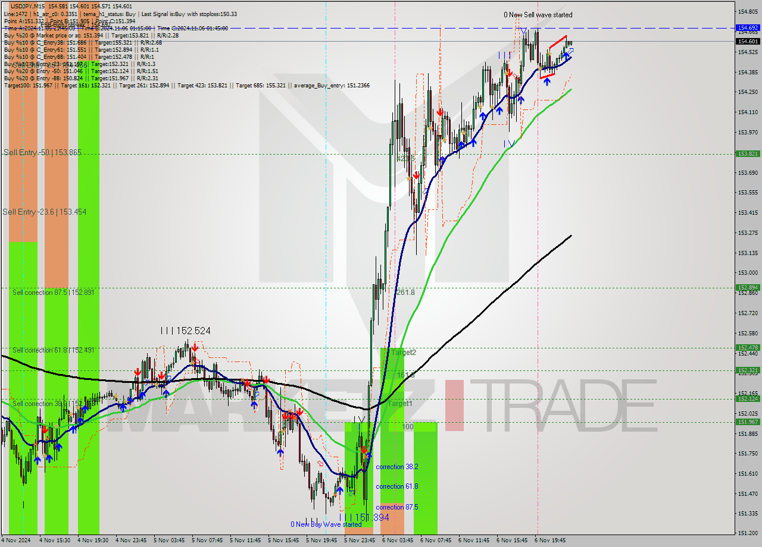Select the '261.8' Fibonacci level label
Screen dimensions: 762x547
405,293
